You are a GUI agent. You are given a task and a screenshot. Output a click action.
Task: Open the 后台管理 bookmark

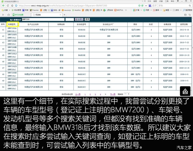pyautogui.click(x=16, y=10)
